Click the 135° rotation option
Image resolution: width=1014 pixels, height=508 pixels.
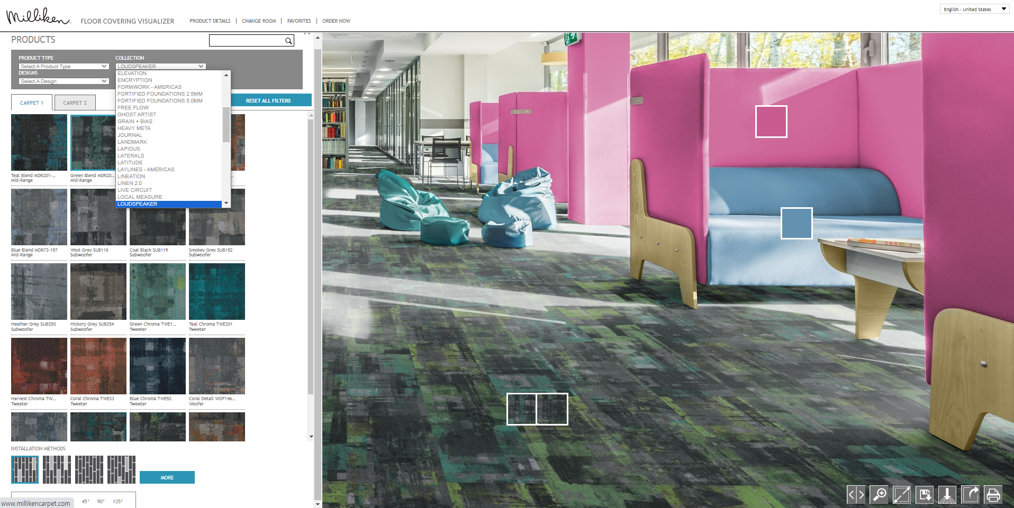117,501
